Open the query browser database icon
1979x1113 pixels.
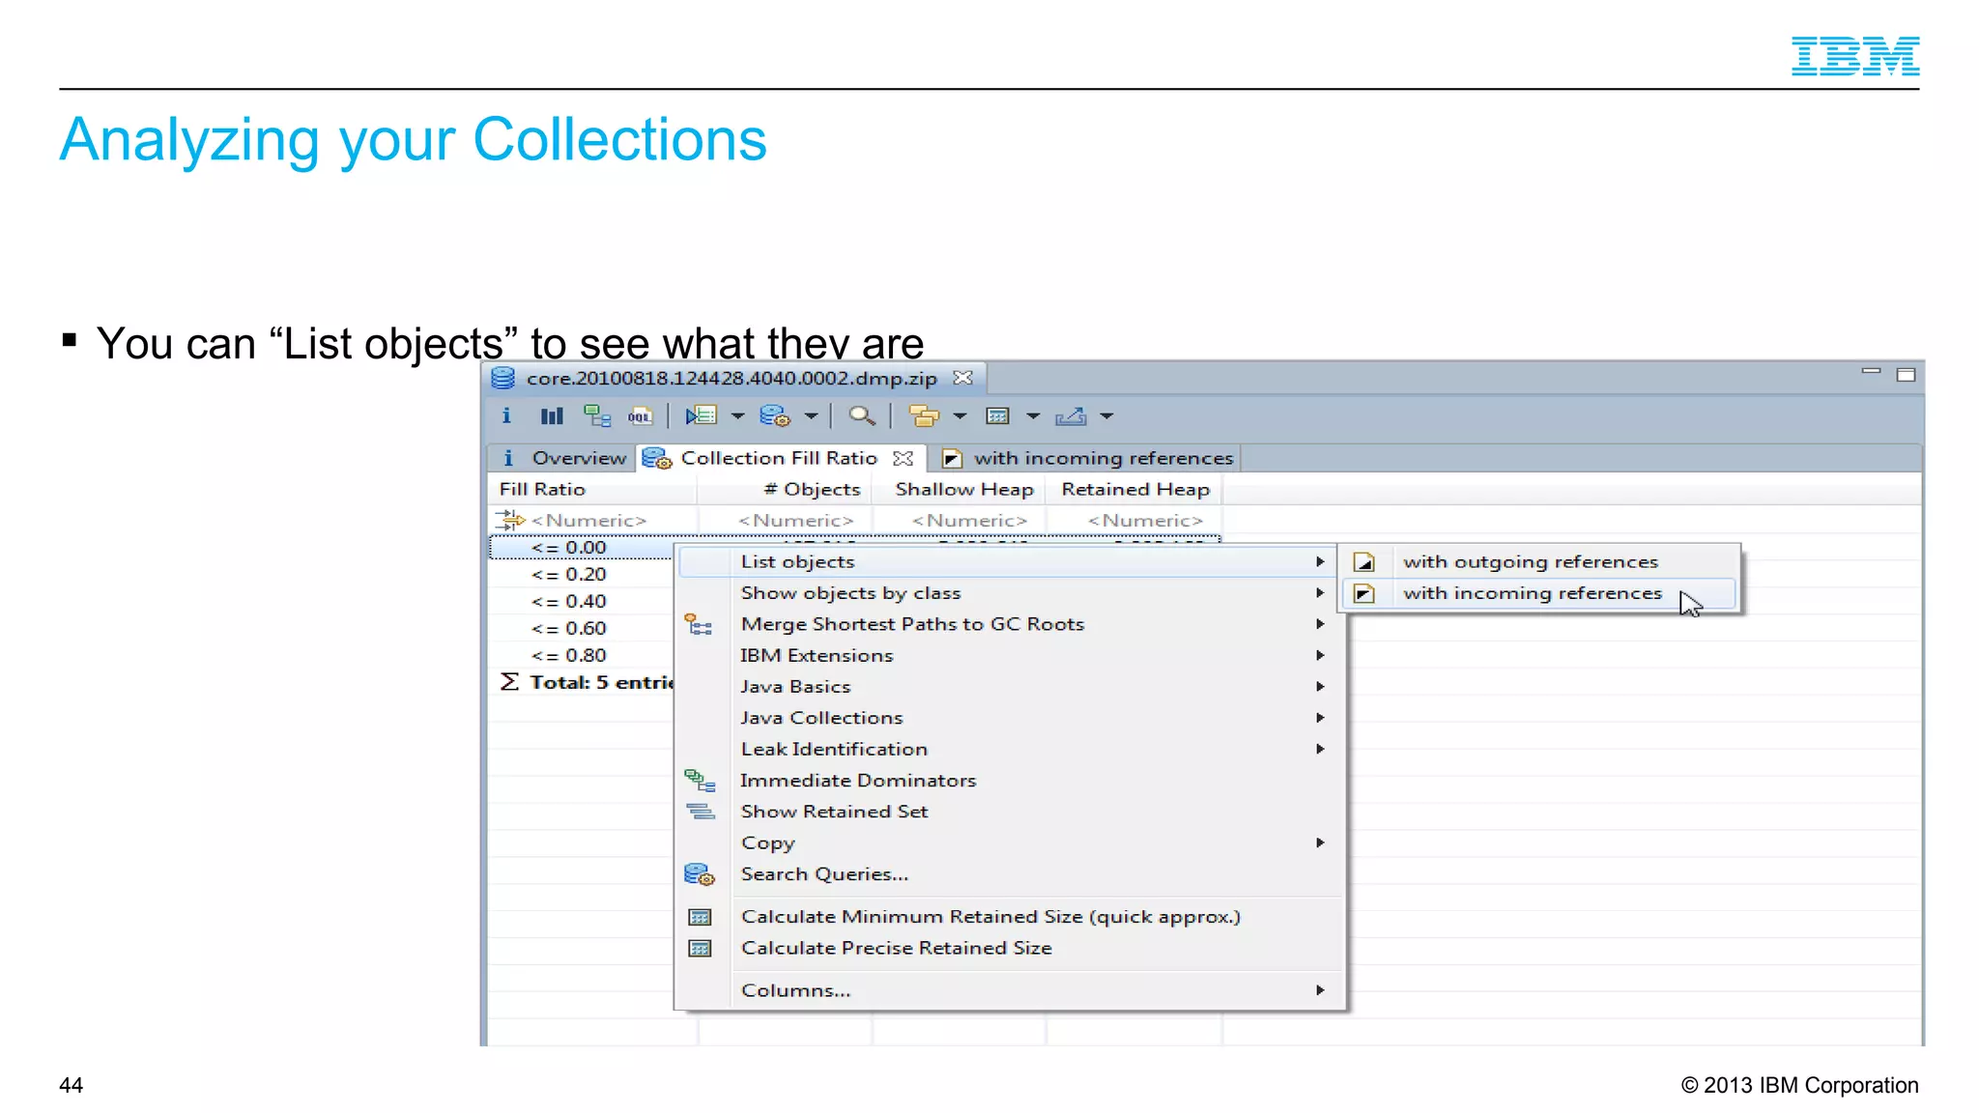775,416
